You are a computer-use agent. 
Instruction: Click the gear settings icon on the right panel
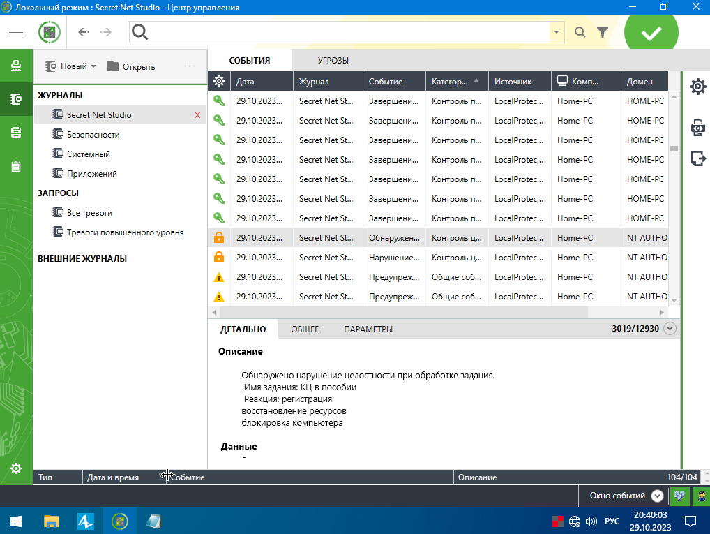point(697,86)
